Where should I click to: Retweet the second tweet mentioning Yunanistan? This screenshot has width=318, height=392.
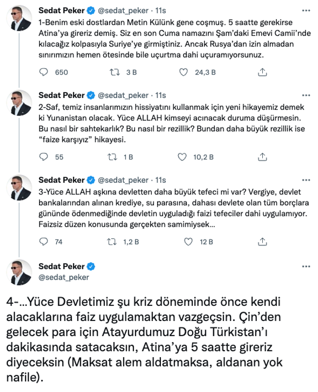[x=113, y=157]
